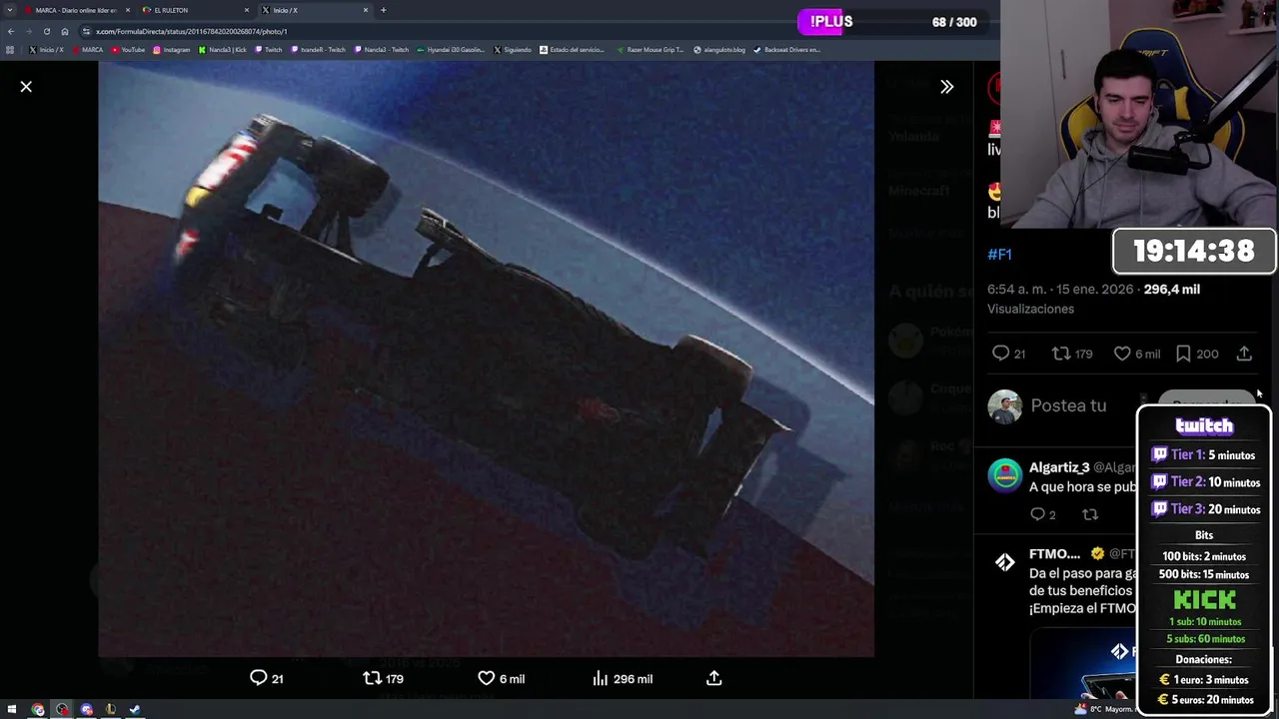This screenshot has width=1279, height=719.
Task: Open replies under the photo (21)
Action: (267, 678)
